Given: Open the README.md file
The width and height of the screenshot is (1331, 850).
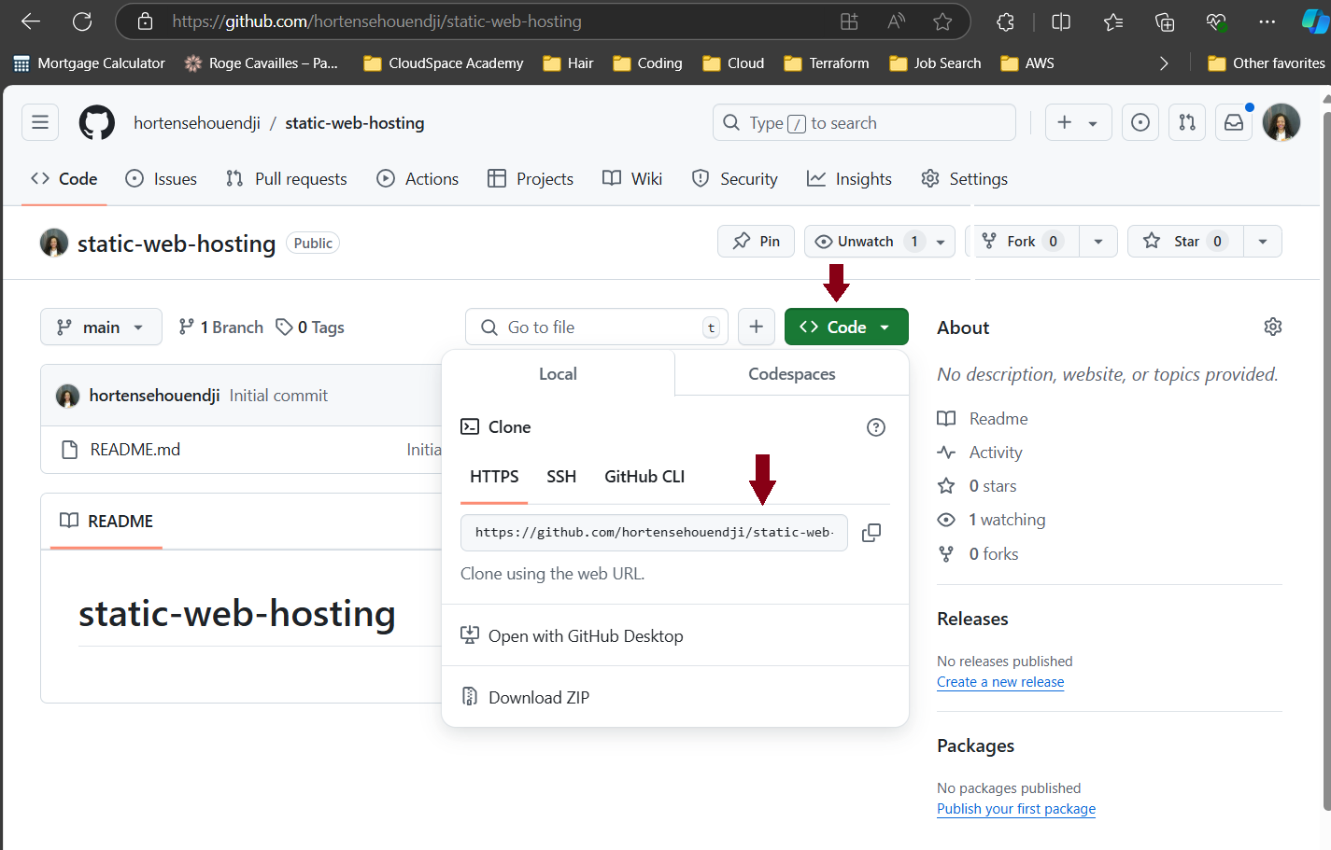Looking at the screenshot, I should pyautogui.click(x=135, y=450).
